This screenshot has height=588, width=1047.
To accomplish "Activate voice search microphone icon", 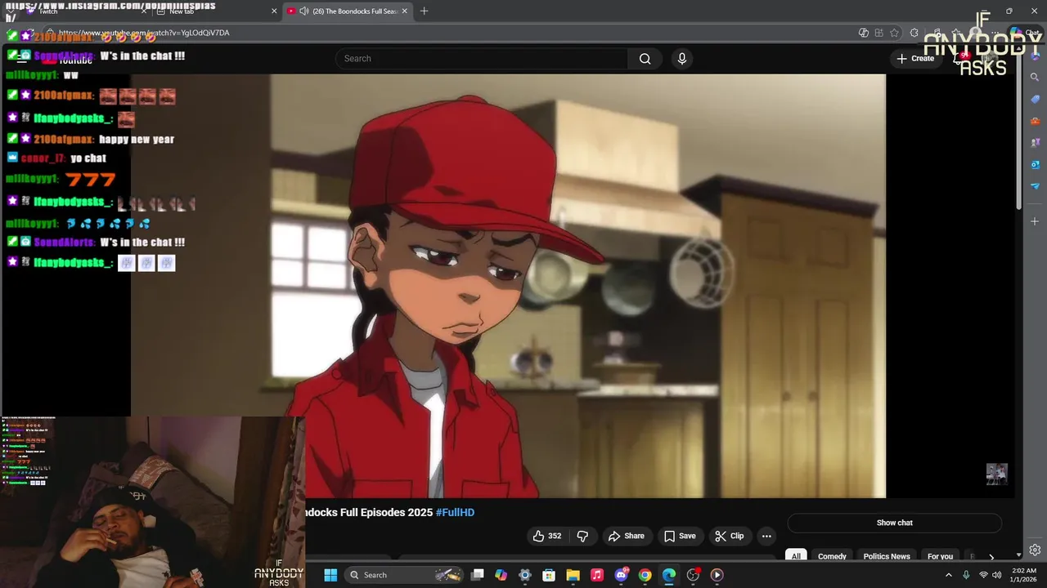I will pos(682,59).
